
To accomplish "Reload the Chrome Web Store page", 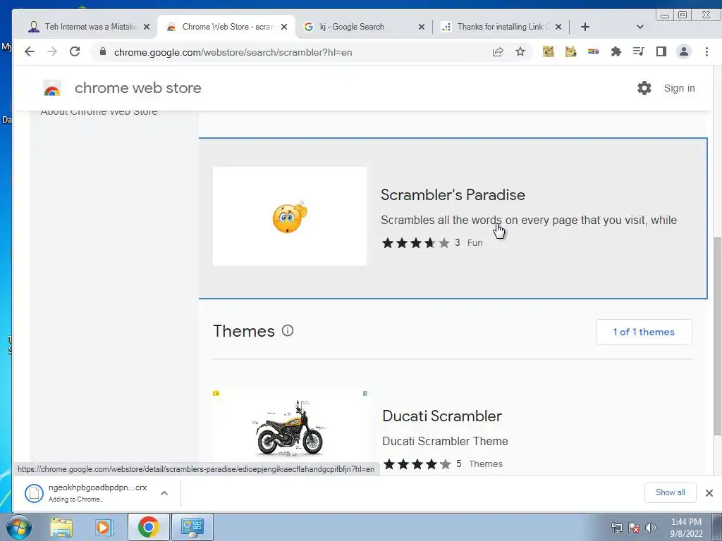I will click(75, 52).
